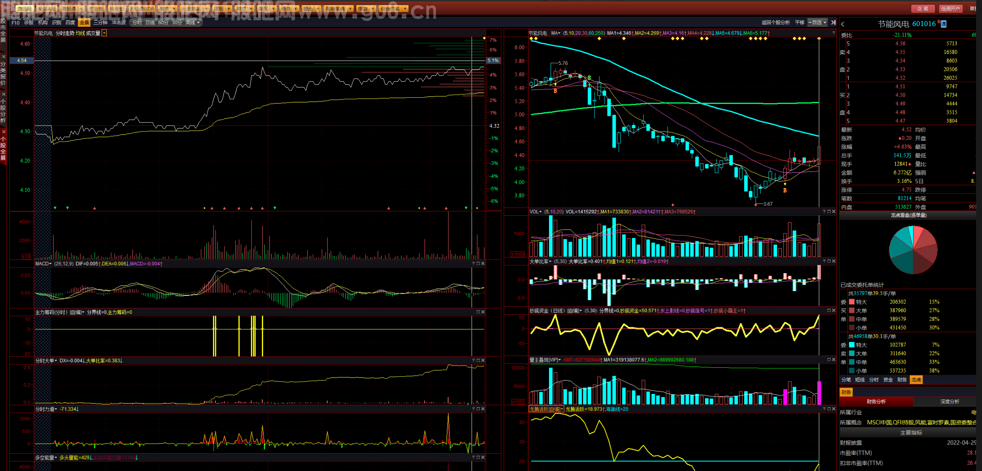Switch chart period to 分时

[137, 22]
